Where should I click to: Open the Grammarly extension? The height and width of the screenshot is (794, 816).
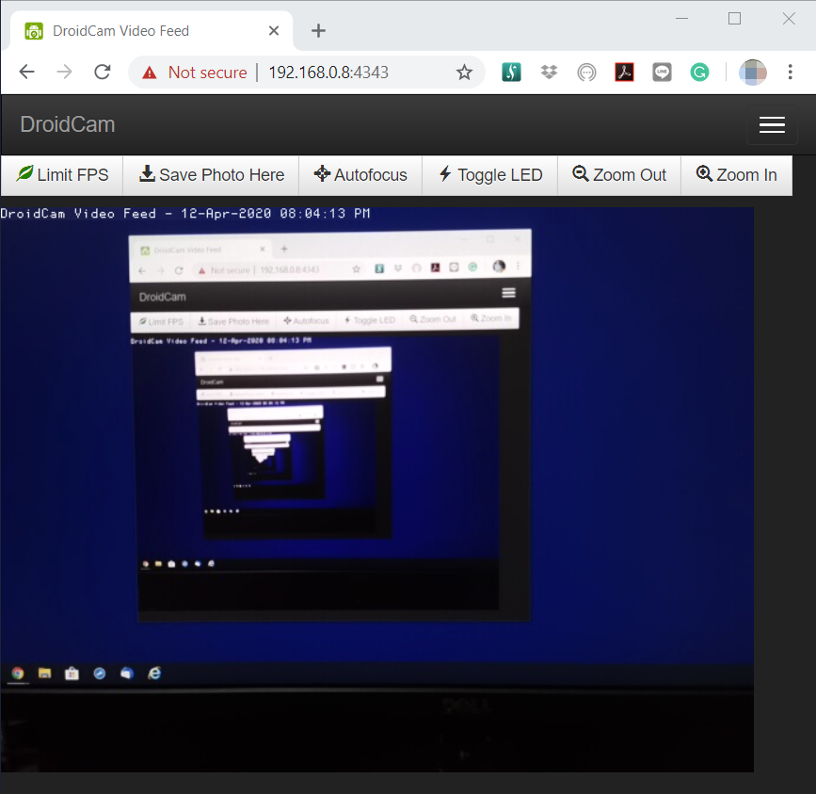pyautogui.click(x=699, y=72)
